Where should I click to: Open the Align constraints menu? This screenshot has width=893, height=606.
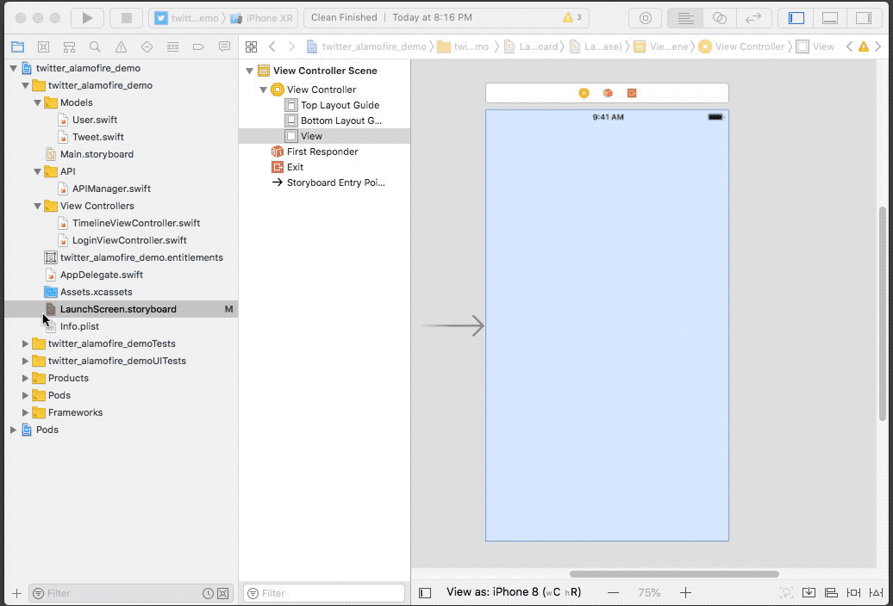coord(831,592)
